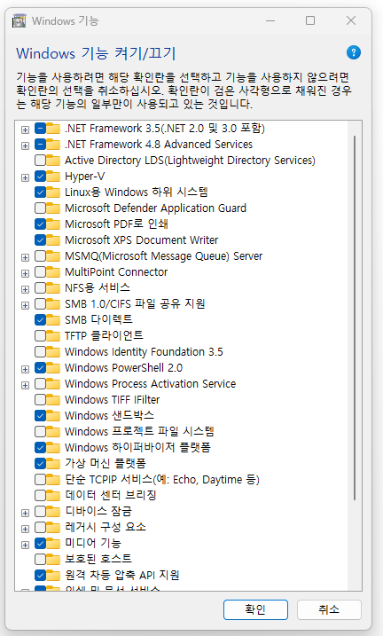Click folder icon beside 데이터 센터 브리징

tap(53, 495)
